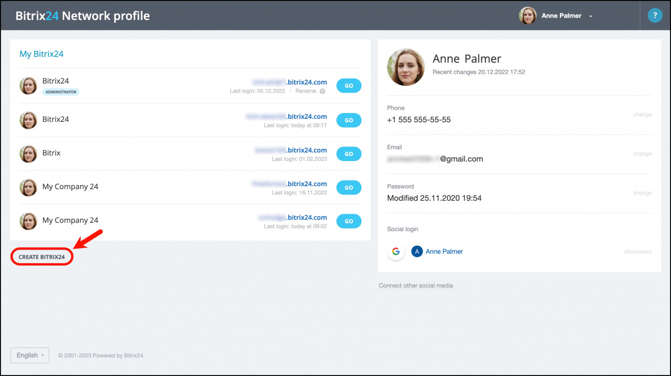Open the English language dropdown
The width and height of the screenshot is (671, 376).
click(30, 355)
